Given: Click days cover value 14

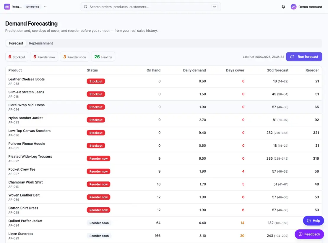Looking at the screenshot, I should [242, 223].
